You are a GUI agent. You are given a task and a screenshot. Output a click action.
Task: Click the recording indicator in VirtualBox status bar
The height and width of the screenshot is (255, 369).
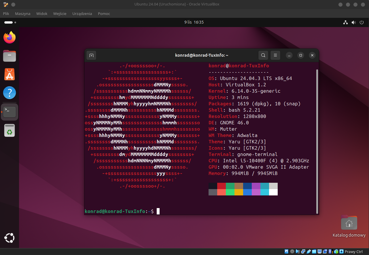[x=325, y=252]
